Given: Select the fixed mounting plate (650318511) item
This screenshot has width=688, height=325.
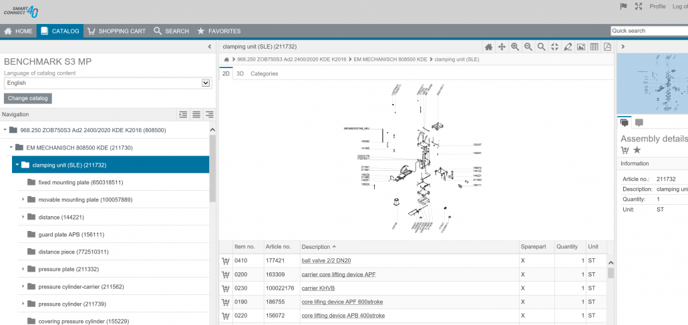Looking at the screenshot, I should tap(80, 182).
